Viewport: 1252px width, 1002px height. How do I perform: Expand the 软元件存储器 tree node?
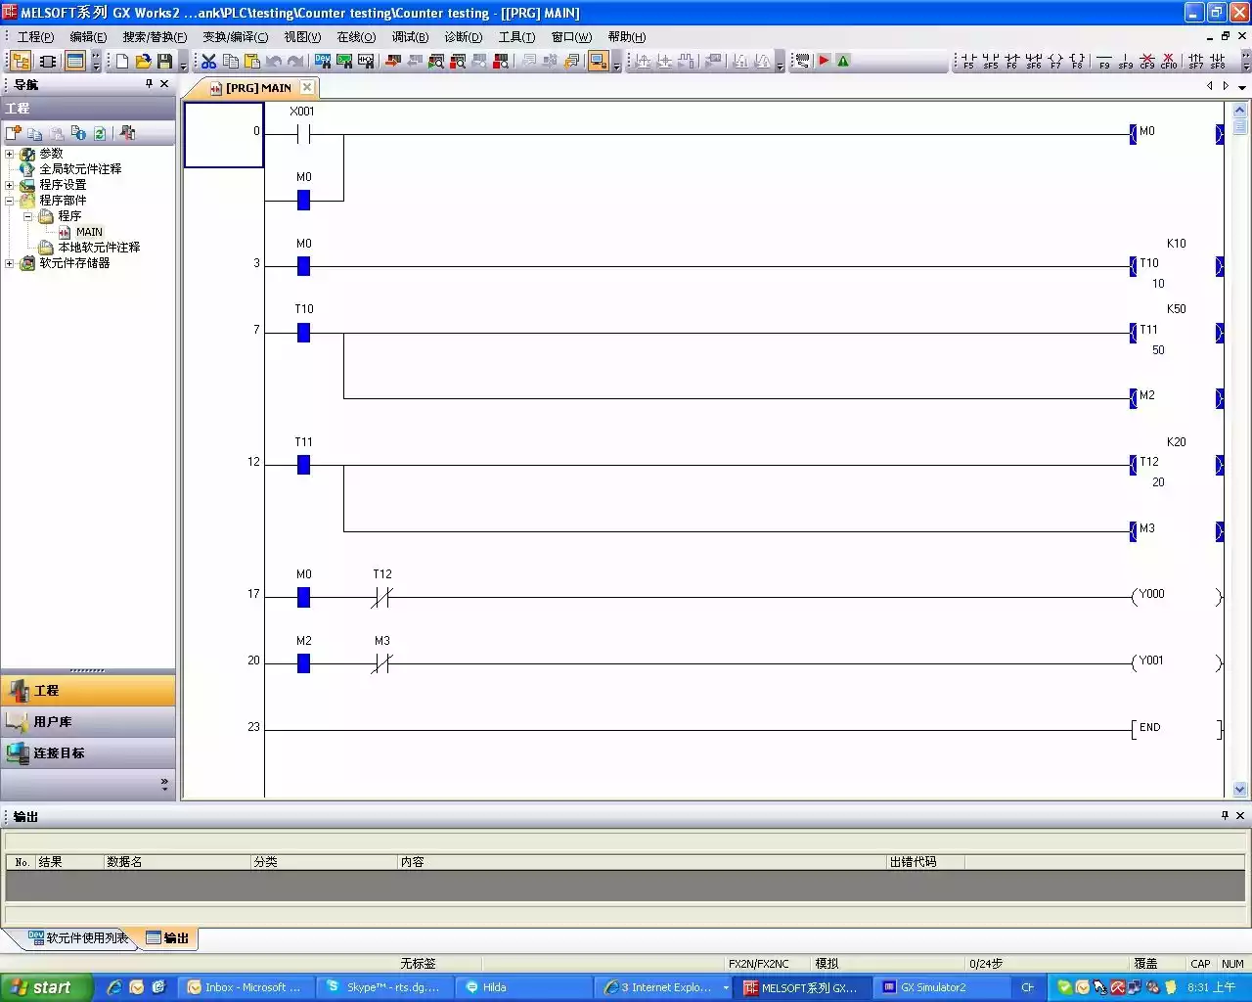[x=10, y=263]
